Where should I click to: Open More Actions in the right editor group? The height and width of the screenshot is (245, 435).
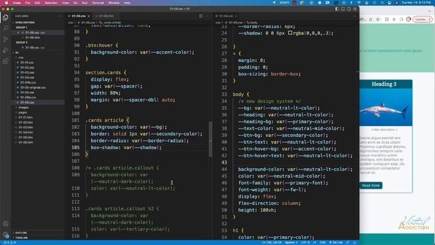pyautogui.click(x=354, y=16)
